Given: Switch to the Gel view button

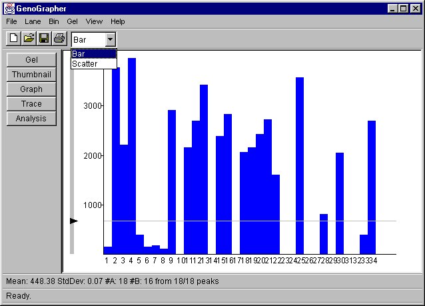Looking at the screenshot, I should pyautogui.click(x=31, y=60).
